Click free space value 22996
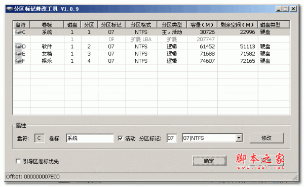This screenshot has height=187, width=304. (x=247, y=32)
